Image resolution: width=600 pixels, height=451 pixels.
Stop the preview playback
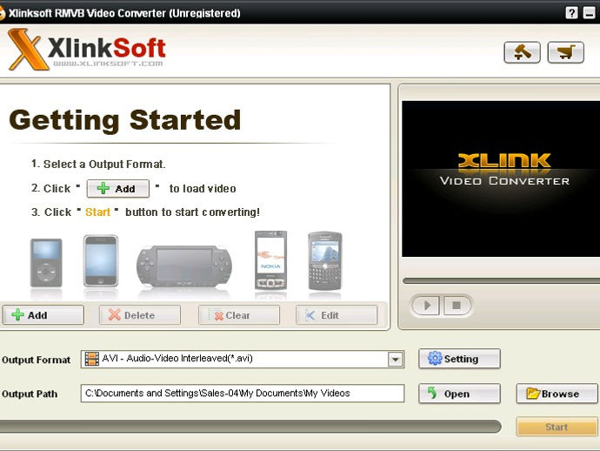click(457, 306)
